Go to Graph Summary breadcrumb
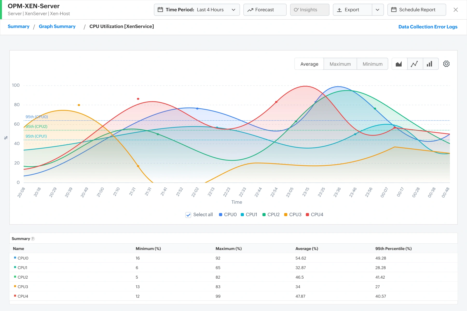 coord(57,26)
